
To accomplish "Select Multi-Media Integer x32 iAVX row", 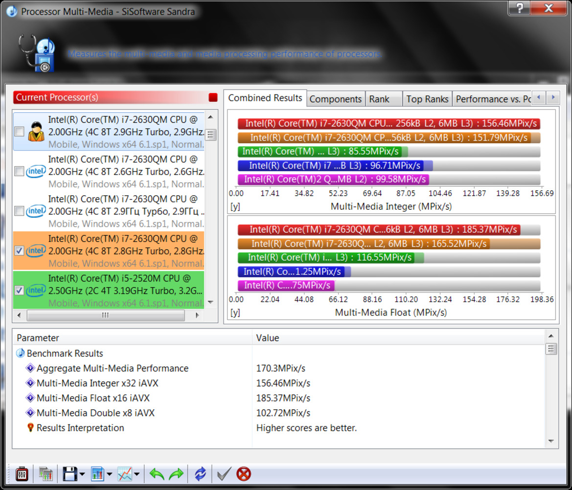I will pos(278,383).
